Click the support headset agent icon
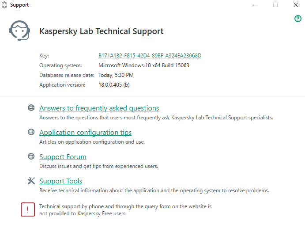The width and height of the screenshot is (305, 240). click(x=19, y=30)
